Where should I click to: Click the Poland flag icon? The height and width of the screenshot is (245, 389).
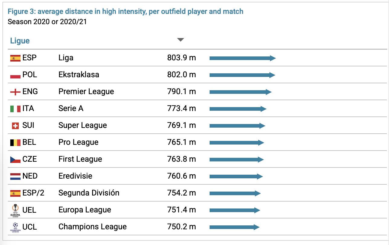pos(15,75)
